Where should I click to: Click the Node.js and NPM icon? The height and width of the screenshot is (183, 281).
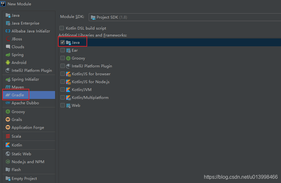click(x=8, y=162)
